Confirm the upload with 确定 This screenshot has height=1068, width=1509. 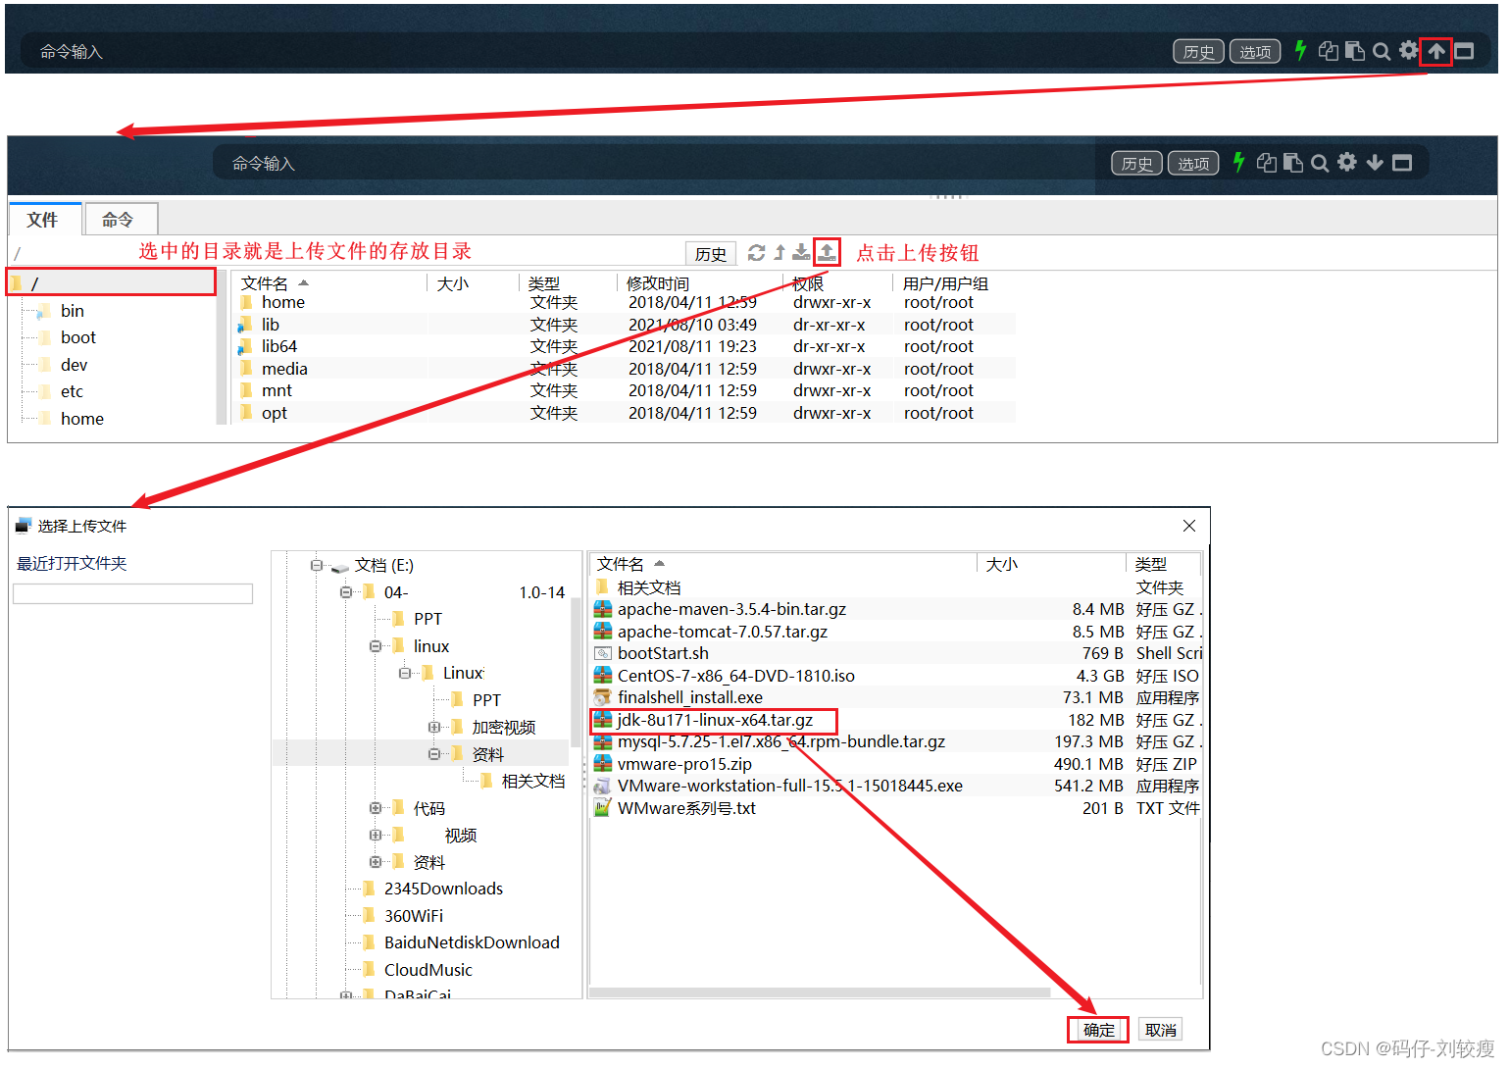[1099, 1030]
